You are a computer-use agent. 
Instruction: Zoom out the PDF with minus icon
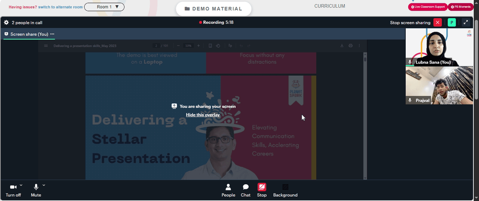(x=178, y=46)
